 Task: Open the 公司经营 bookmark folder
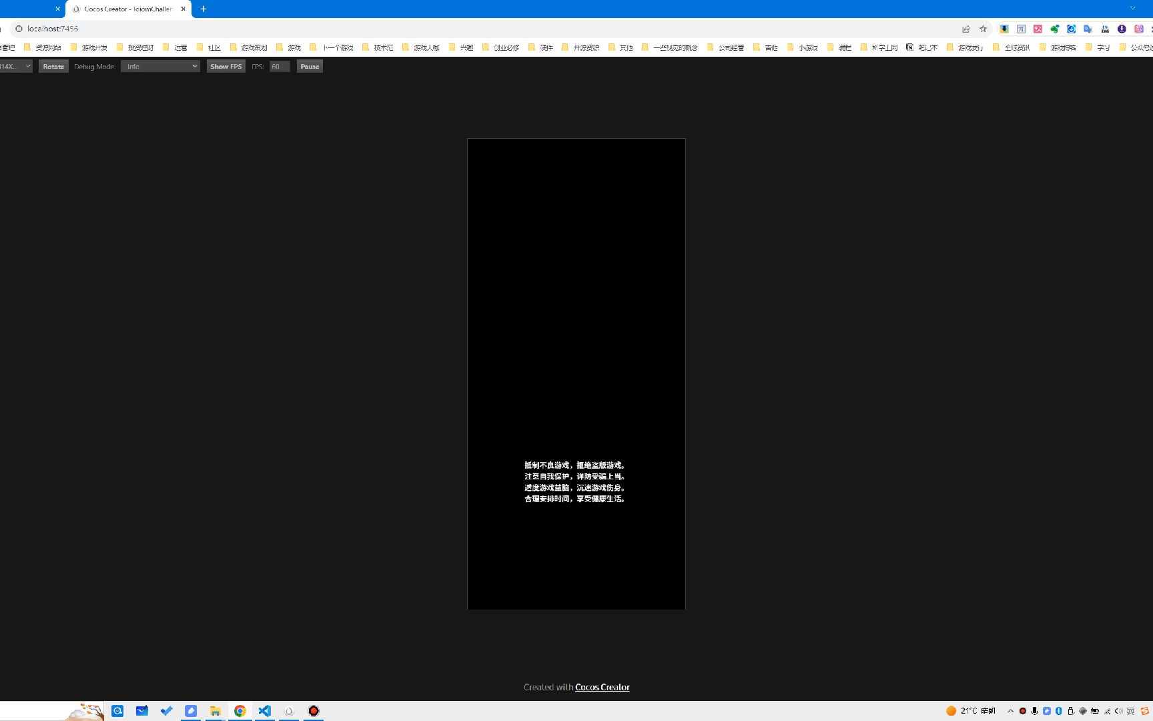(x=725, y=47)
